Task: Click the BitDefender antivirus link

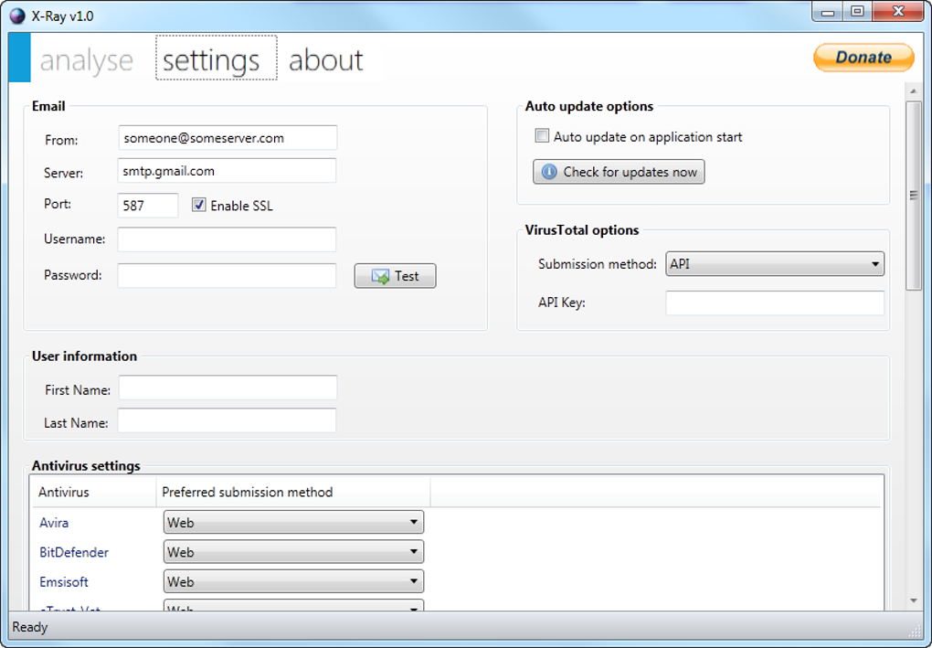Action: click(74, 552)
